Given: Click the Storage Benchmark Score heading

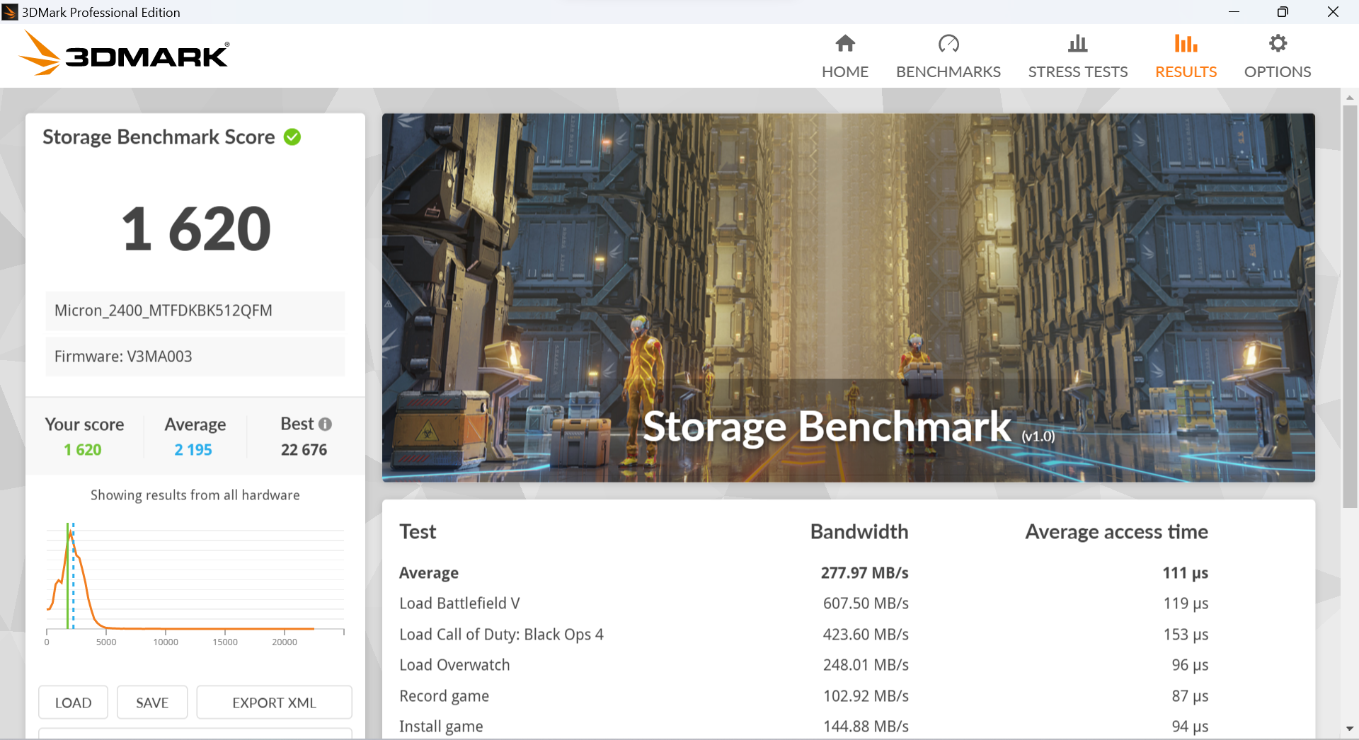Looking at the screenshot, I should (x=159, y=137).
